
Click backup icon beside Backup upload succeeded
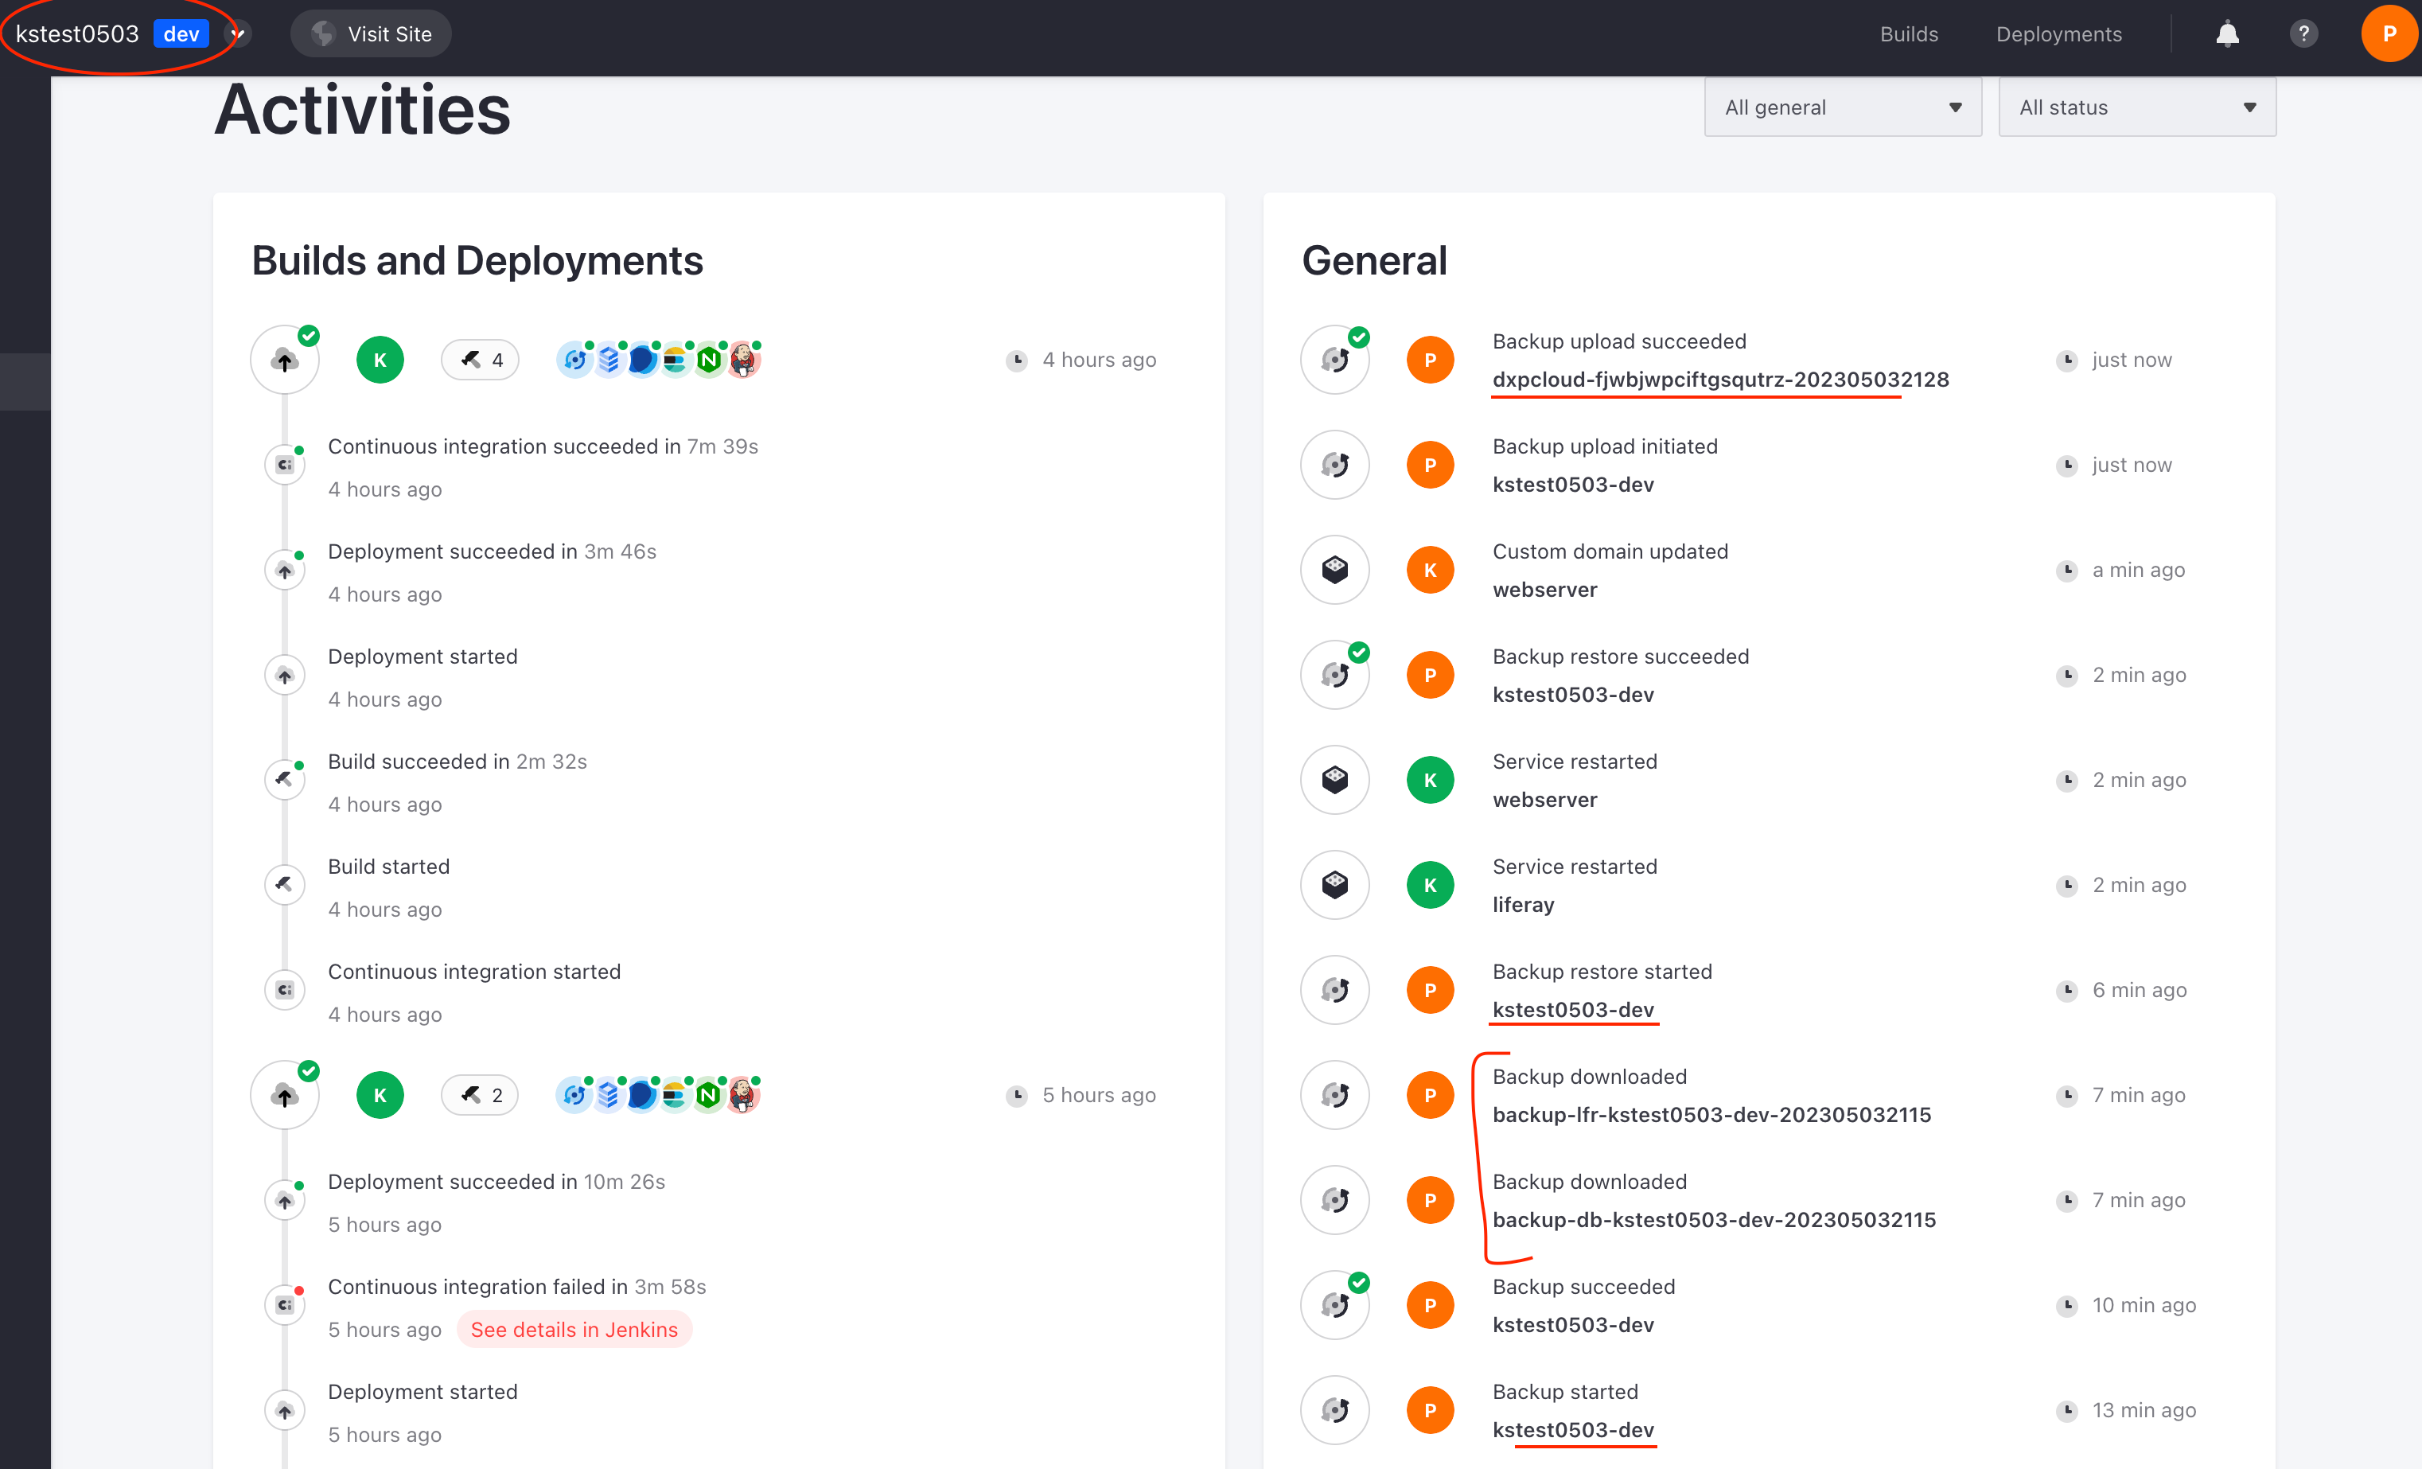point(1334,360)
